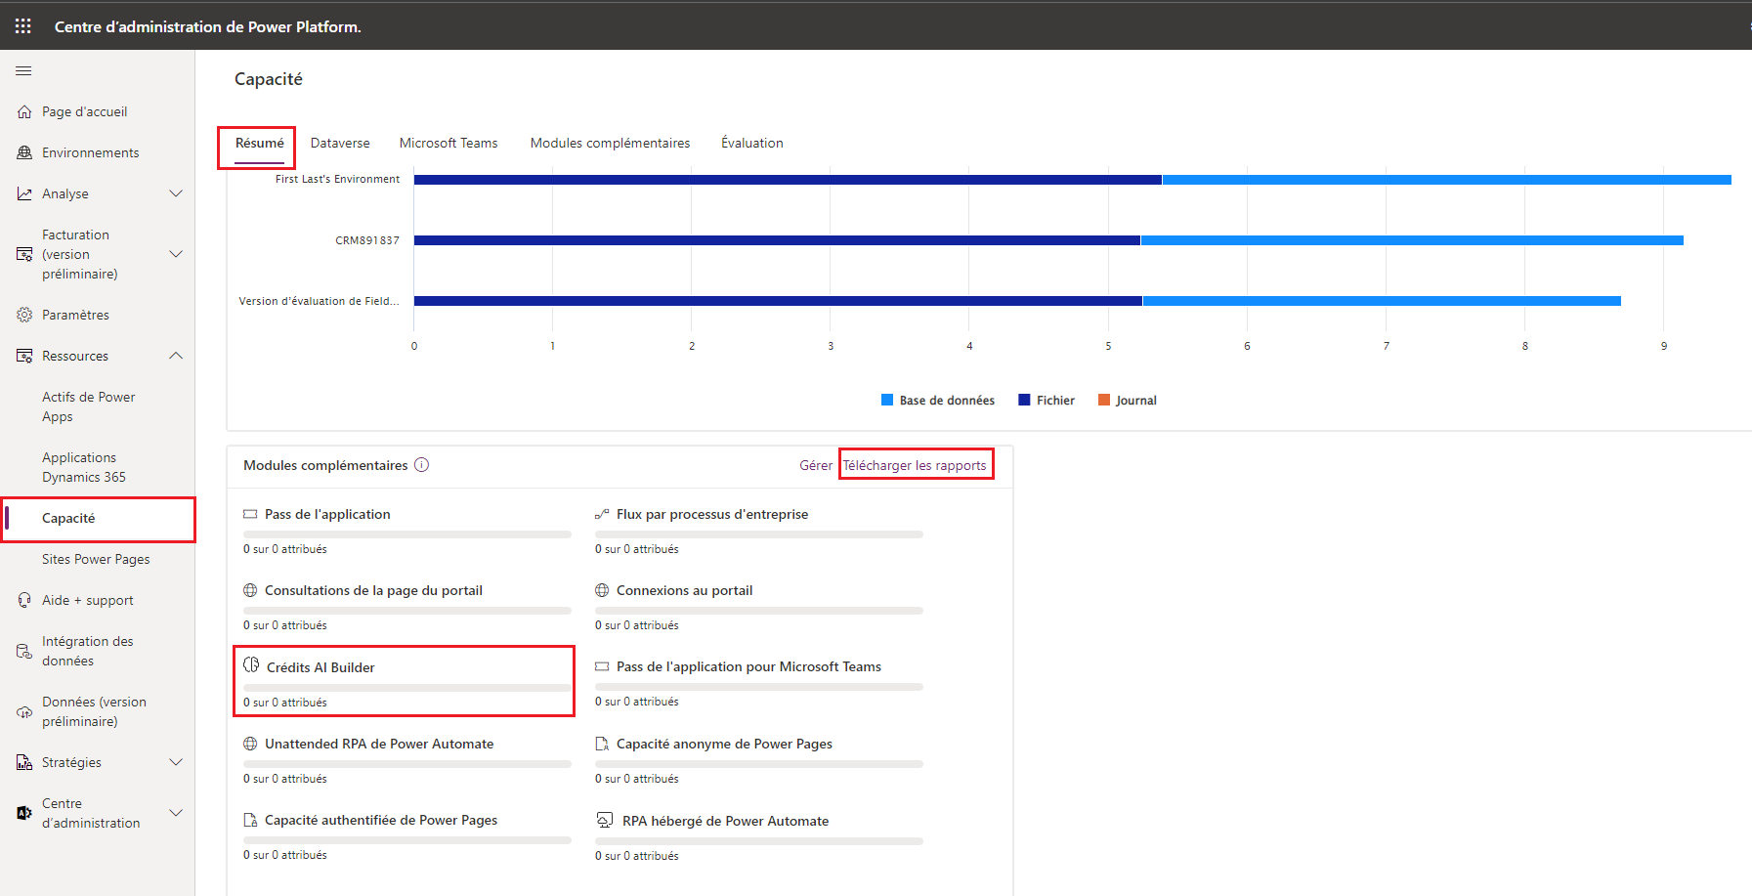Image resolution: width=1752 pixels, height=896 pixels.
Task: Click the RPA hébergé de Power Automate icon
Action: (x=605, y=820)
